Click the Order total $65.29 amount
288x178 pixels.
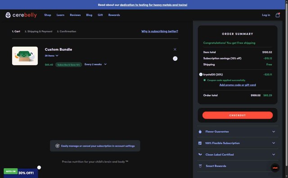268,95
